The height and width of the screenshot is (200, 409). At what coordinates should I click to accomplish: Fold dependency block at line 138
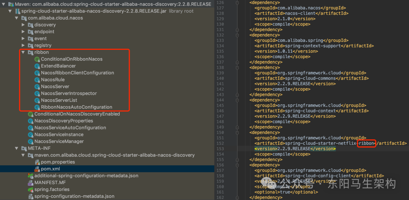click(237, 68)
